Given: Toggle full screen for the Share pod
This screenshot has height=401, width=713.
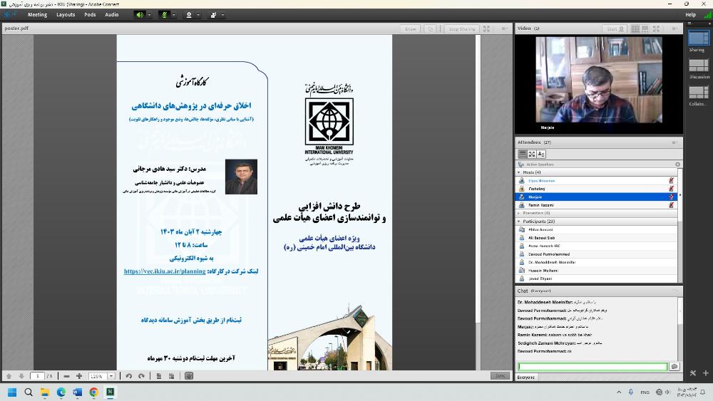Looking at the screenshot, I should [486, 29].
